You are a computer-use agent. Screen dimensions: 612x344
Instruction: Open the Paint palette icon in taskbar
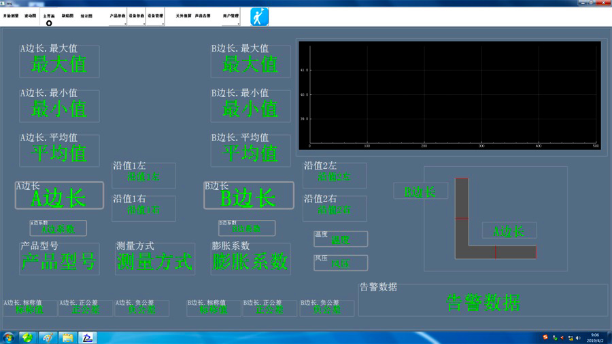(x=48, y=337)
